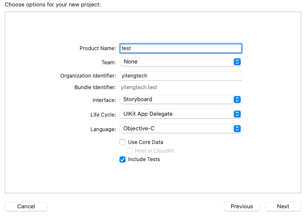Image resolution: width=306 pixels, height=216 pixels.
Task: Click the "Include Tests" label text
Action: click(x=144, y=159)
